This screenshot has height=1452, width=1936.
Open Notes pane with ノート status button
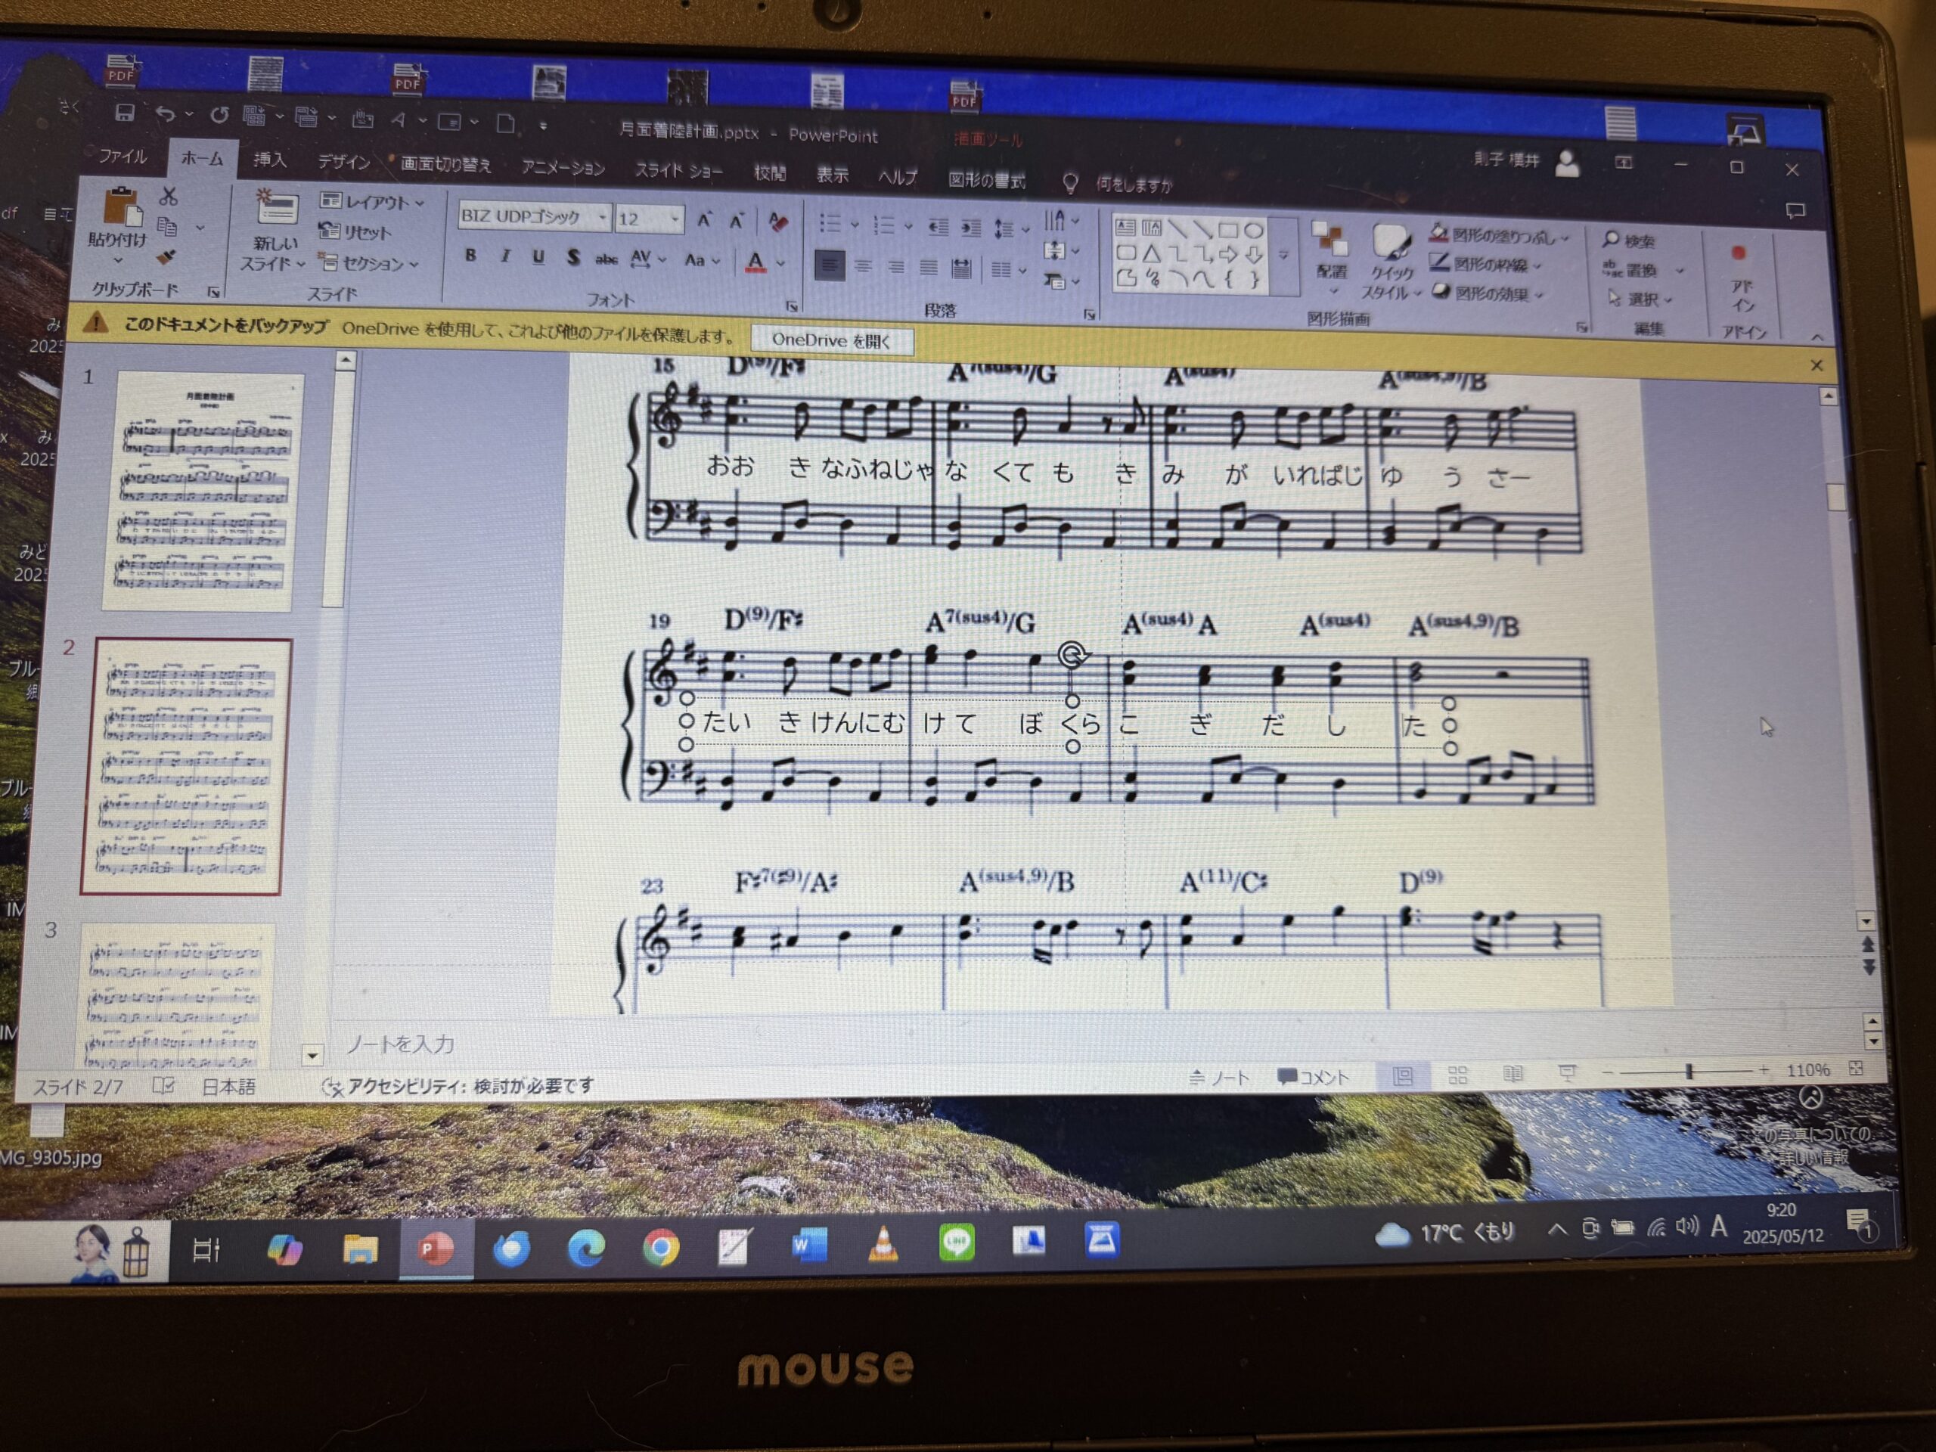1219,1078
